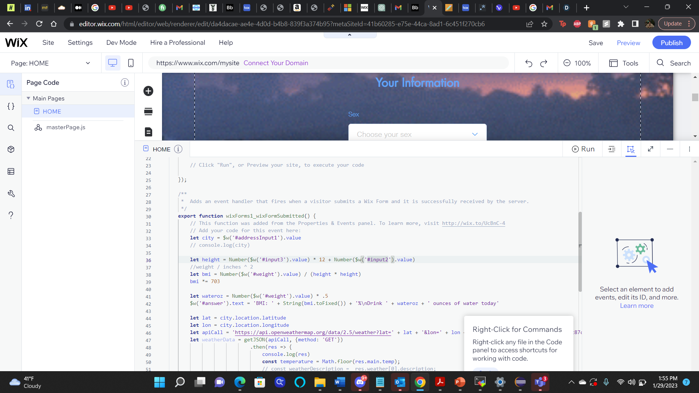
Task: Open the Packages cube icon in sidebar
Action: tap(11, 150)
